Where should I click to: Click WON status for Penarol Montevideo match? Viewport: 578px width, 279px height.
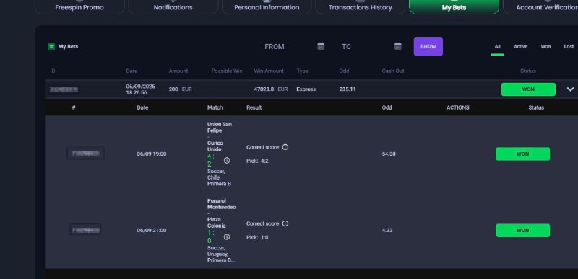[x=522, y=231]
